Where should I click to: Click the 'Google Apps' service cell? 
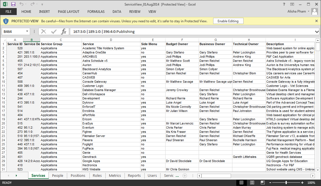(111, 161)
